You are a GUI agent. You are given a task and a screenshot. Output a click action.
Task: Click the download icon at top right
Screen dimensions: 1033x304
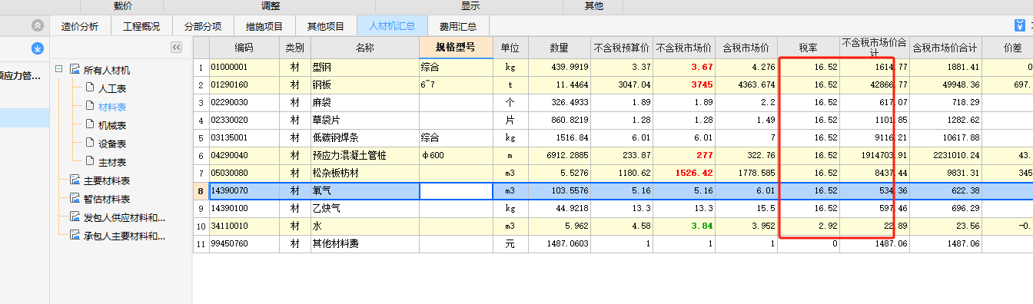pos(1021,25)
